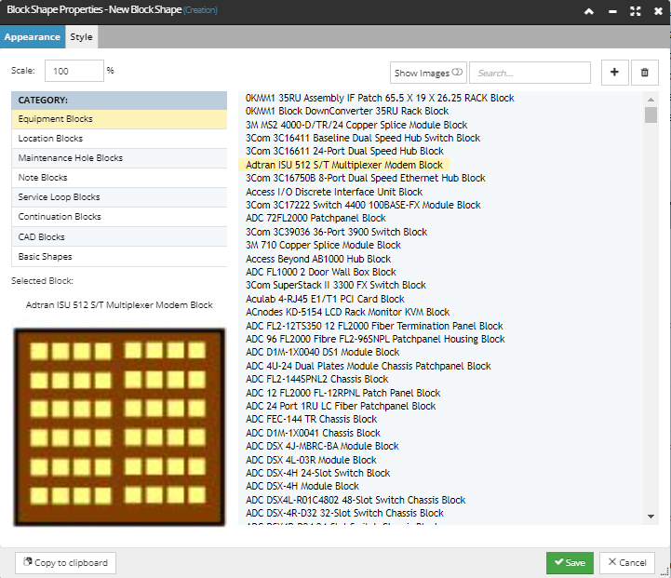Select 3Com 3C16750B 8-Port Ethernet Hub Block

tap(366, 179)
